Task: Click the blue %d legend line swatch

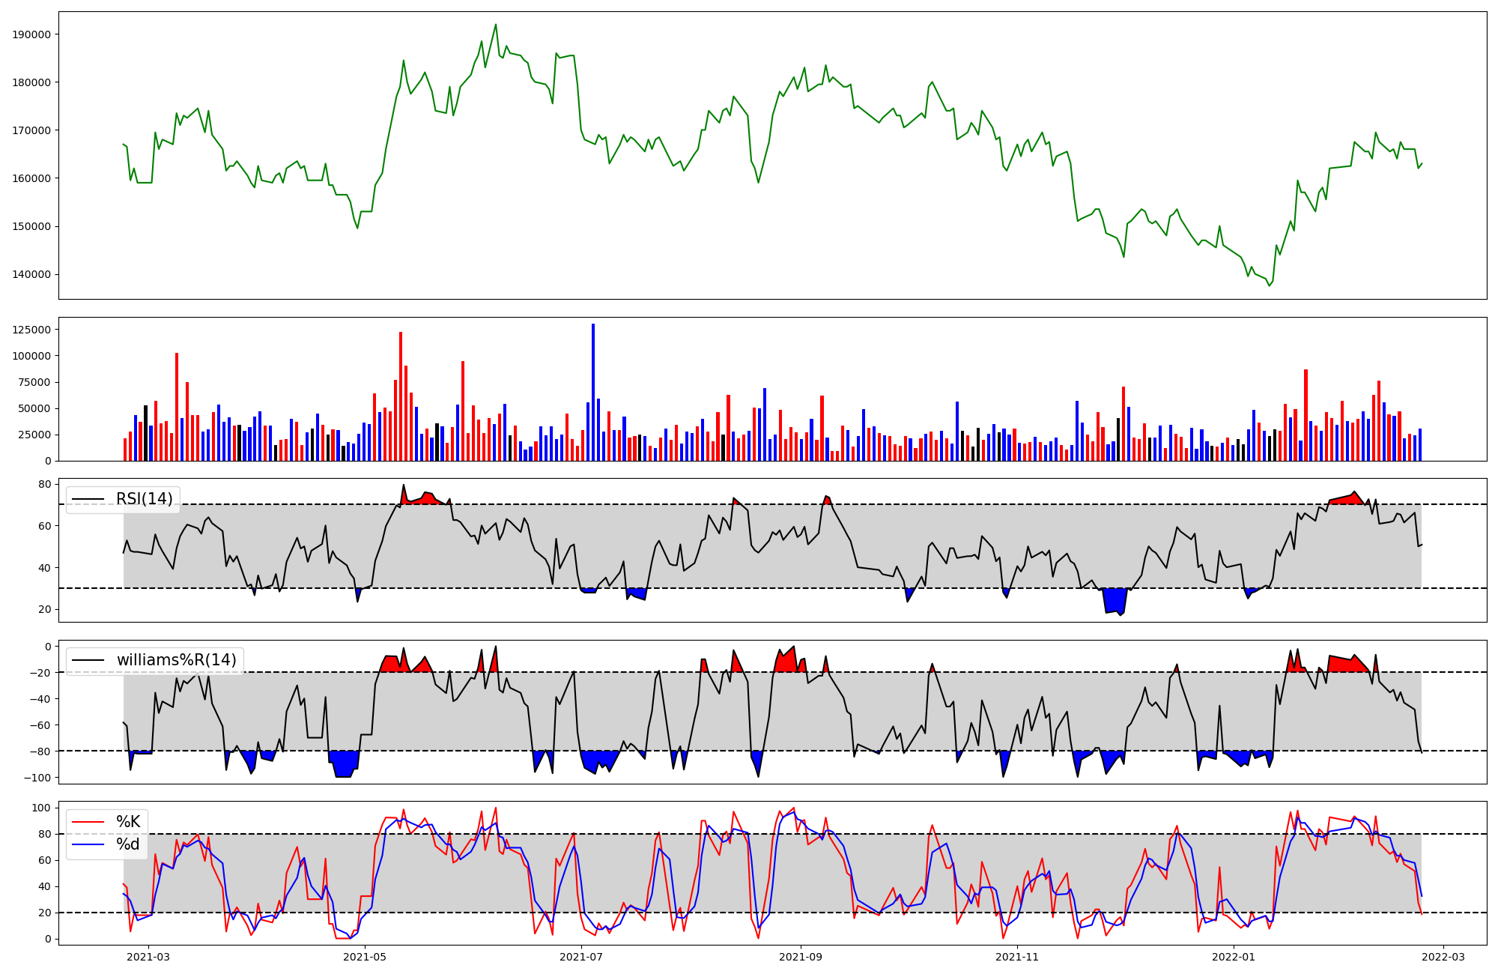Action: click(x=88, y=844)
